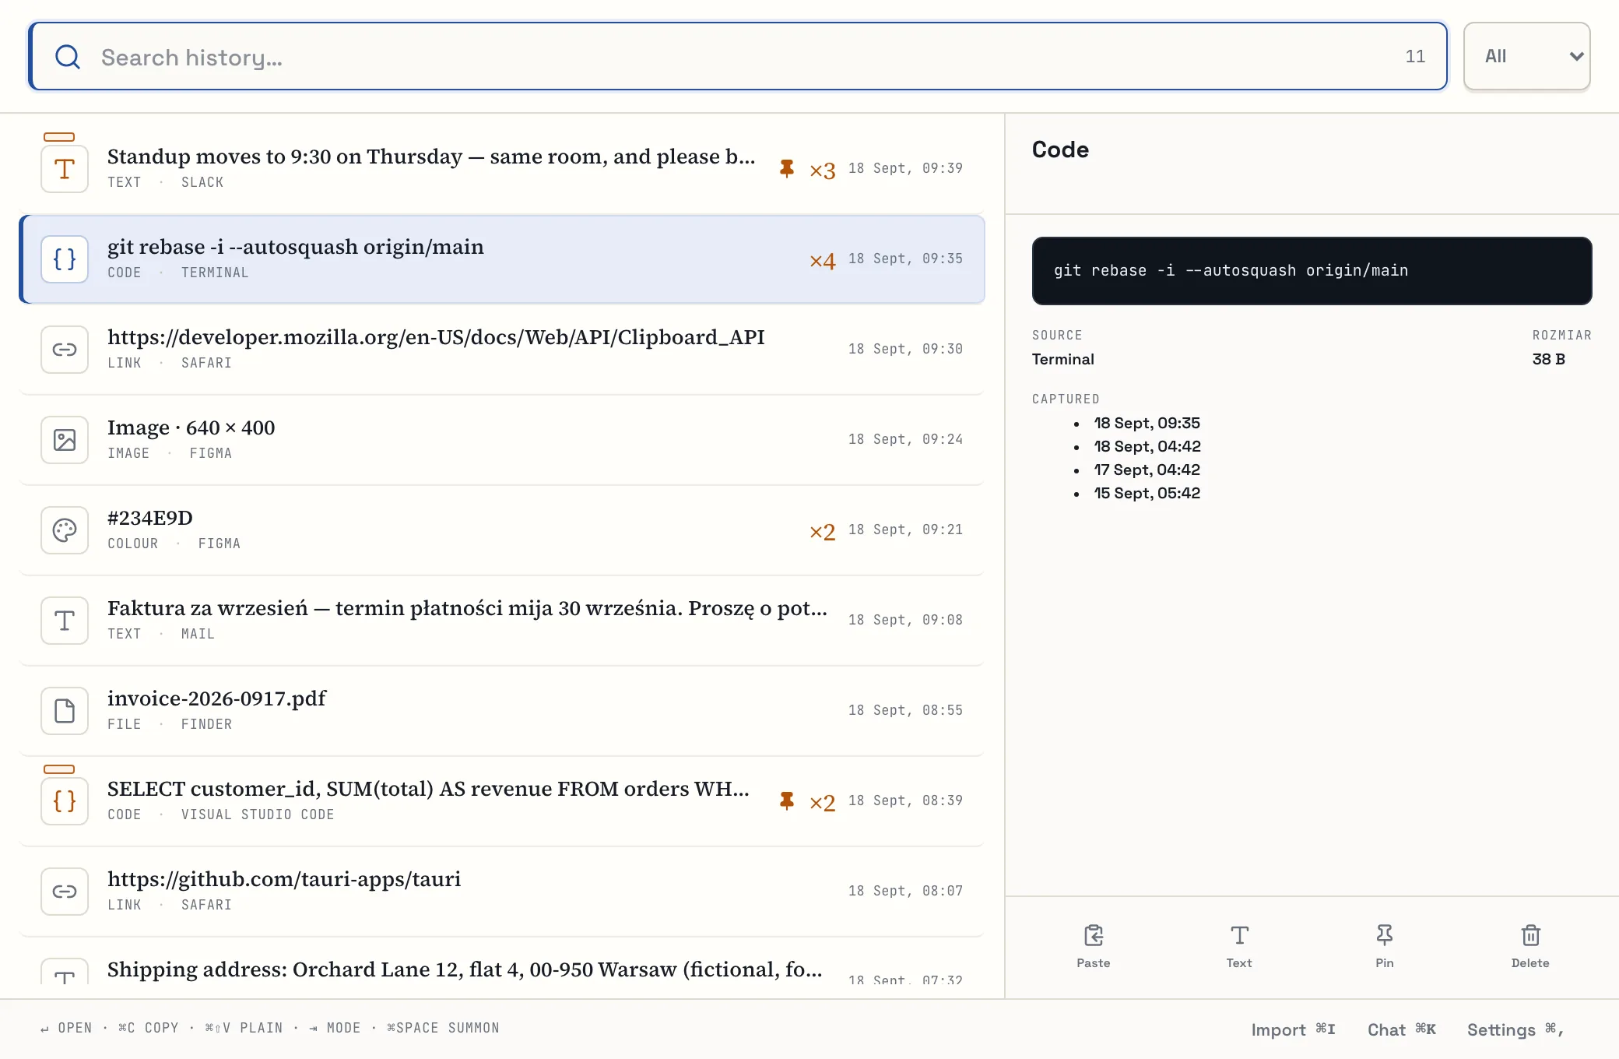The width and height of the screenshot is (1619, 1059).
Task: Click the code braces icon on SELECT customer_id row
Action: [65, 800]
